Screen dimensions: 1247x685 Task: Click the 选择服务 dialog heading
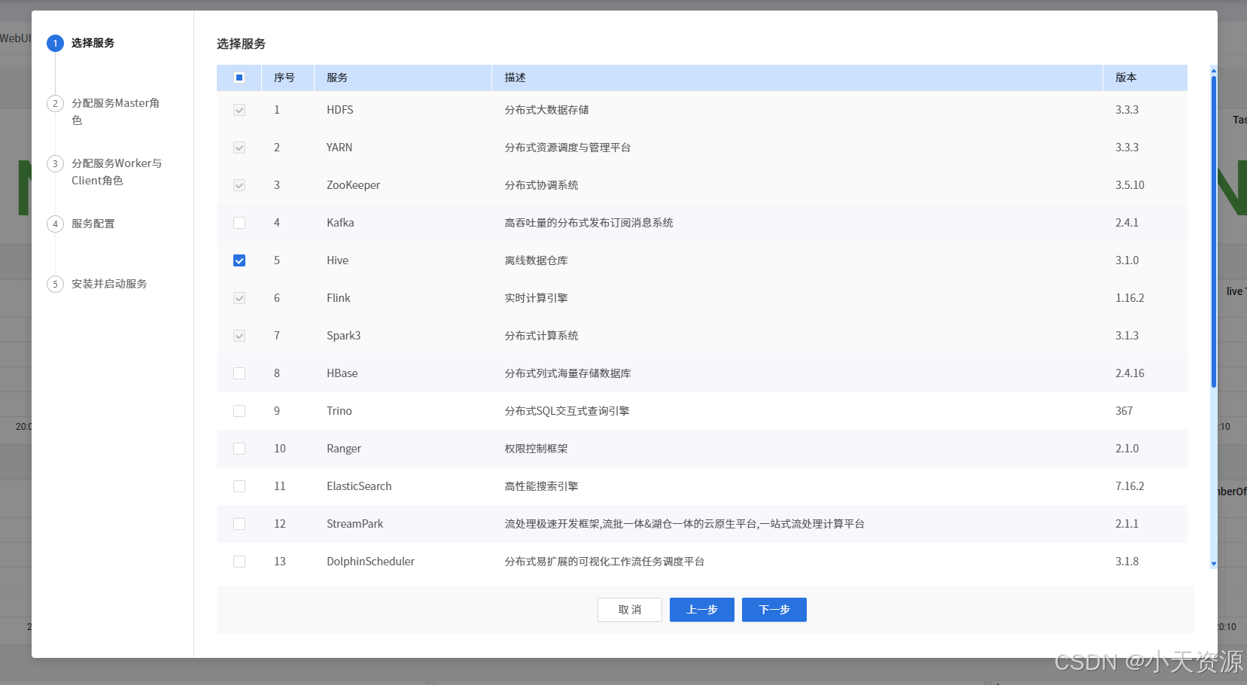tap(242, 44)
